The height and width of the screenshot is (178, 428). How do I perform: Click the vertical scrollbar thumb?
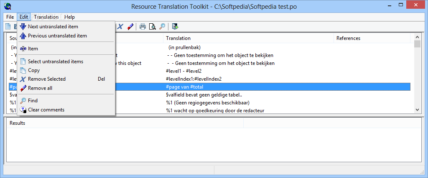(417, 44)
